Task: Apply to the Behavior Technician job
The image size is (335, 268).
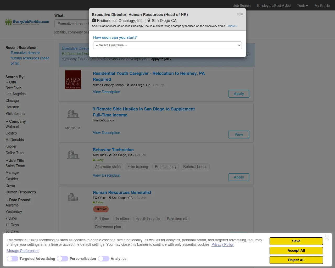Action: click(239, 177)
